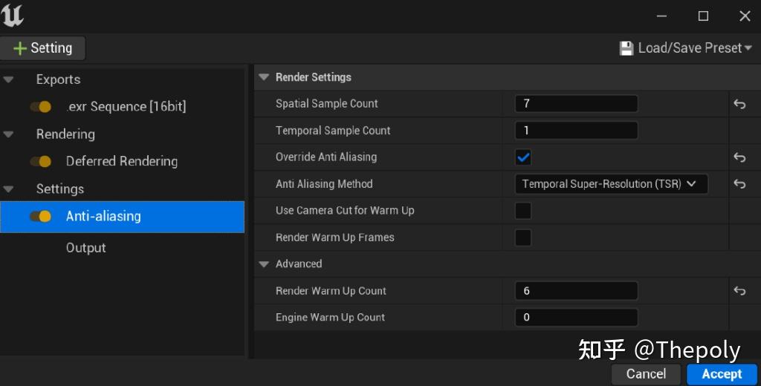Enable Use Camera Cut for Warm Up

coord(523,211)
